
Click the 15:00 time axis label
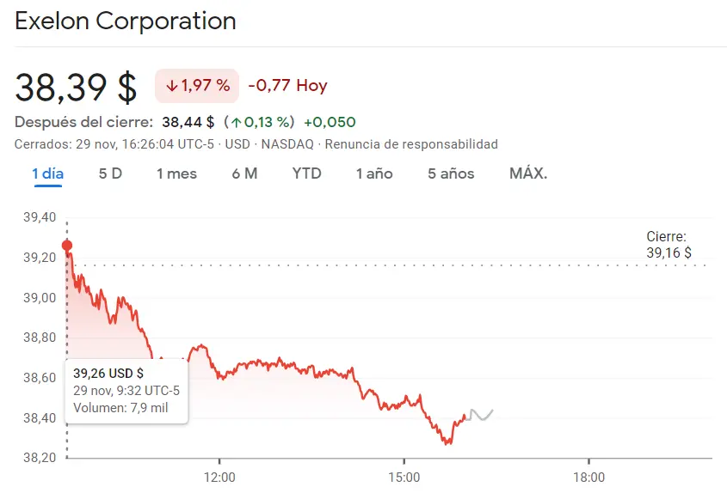[x=404, y=477]
